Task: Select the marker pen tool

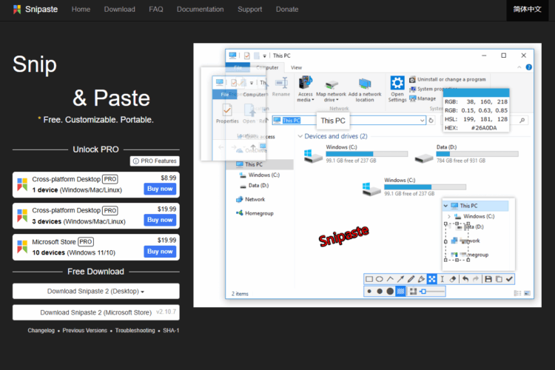Action: click(421, 279)
